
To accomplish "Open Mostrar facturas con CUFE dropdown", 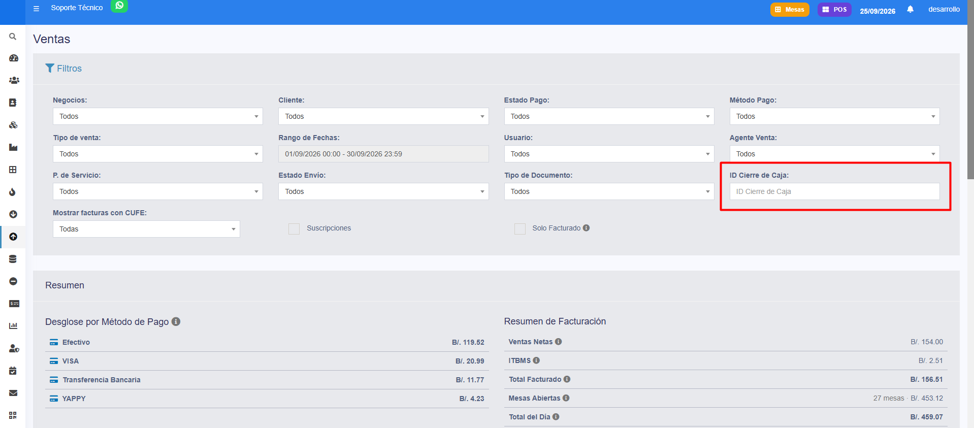I will coord(146,229).
